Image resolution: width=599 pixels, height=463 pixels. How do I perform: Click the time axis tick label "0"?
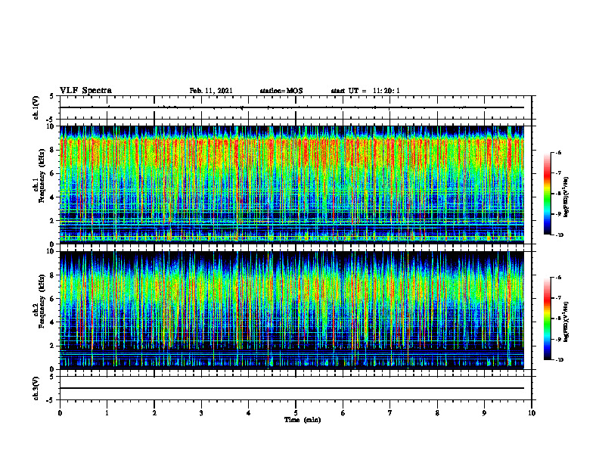pos(60,413)
